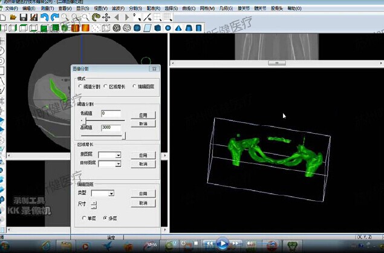This screenshot has width=384, height=253.
Task: Decrease 尺寸 with the down stepper arrow
Action: pos(94,207)
